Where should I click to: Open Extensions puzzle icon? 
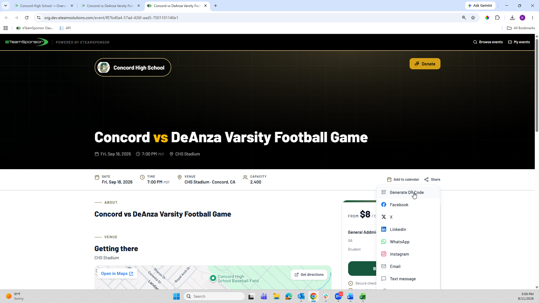click(497, 18)
